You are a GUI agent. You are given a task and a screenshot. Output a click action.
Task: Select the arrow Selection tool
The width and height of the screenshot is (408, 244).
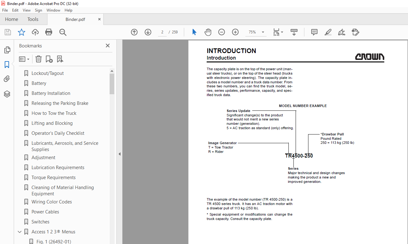194,32
